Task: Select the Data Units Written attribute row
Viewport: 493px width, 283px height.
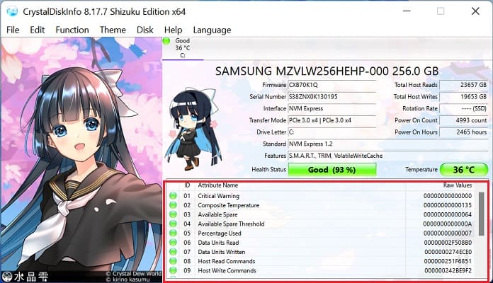Action: pyautogui.click(x=321, y=252)
